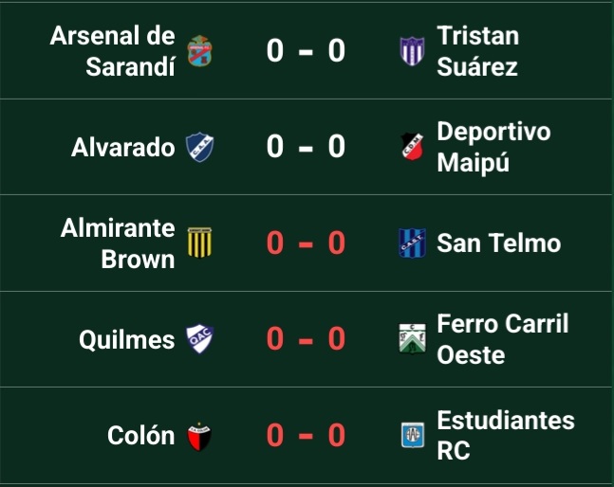Open the Estudiantes RC light-blue badge

point(412,435)
